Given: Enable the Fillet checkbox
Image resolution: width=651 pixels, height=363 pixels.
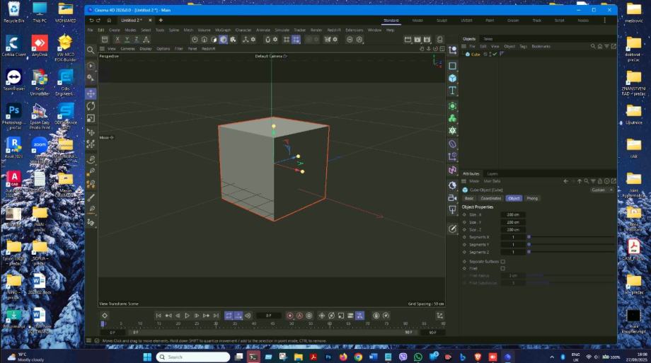Looking at the screenshot, I should coord(502,268).
